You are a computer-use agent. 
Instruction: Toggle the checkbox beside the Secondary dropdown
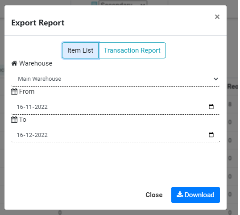tap(94, 4)
